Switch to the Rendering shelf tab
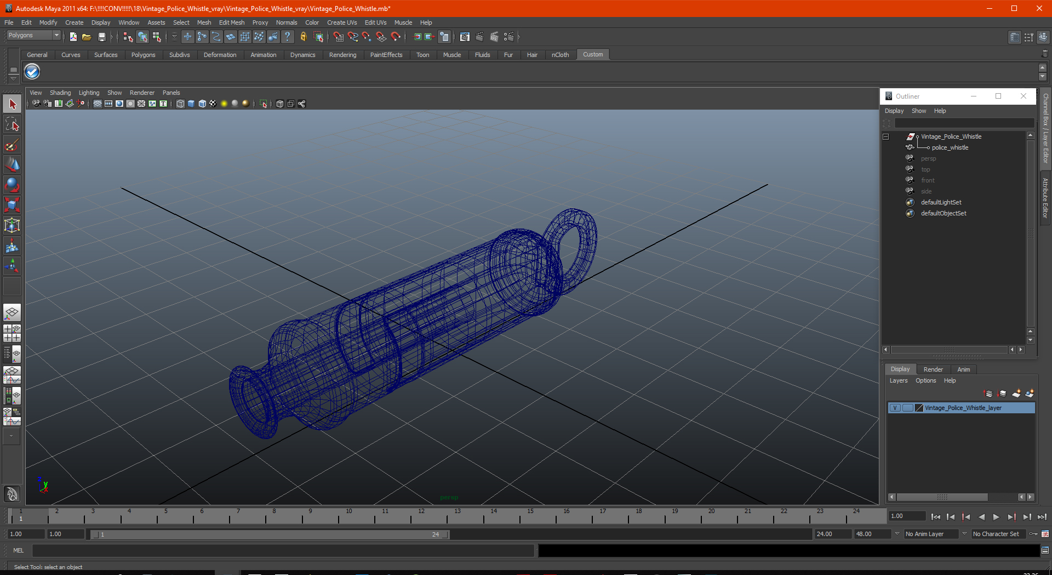The width and height of the screenshot is (1052, 575). [x=342, y=55]
